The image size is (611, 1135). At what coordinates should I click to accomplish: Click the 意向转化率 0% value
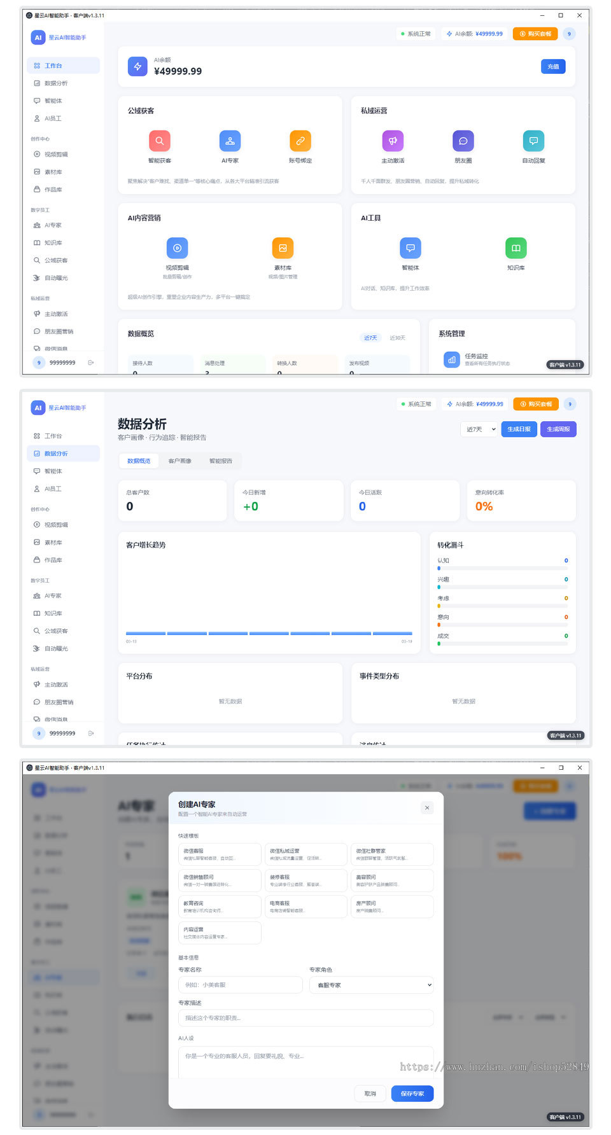click(x=484, y=506)
